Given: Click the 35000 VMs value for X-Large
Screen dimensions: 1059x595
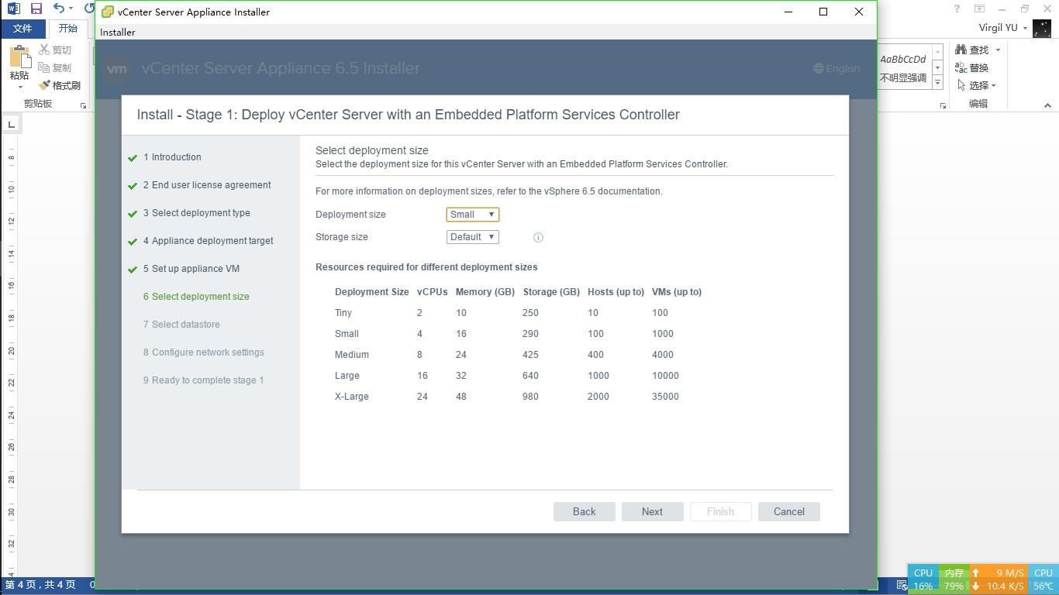Looking at the screenshot, I should [x=665, y=397].
